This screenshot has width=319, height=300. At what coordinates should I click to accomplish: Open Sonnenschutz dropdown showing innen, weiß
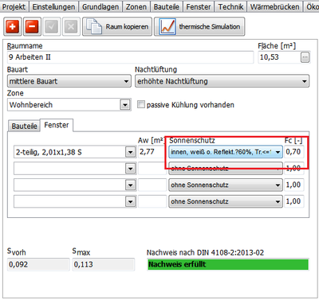pos(226,152)
